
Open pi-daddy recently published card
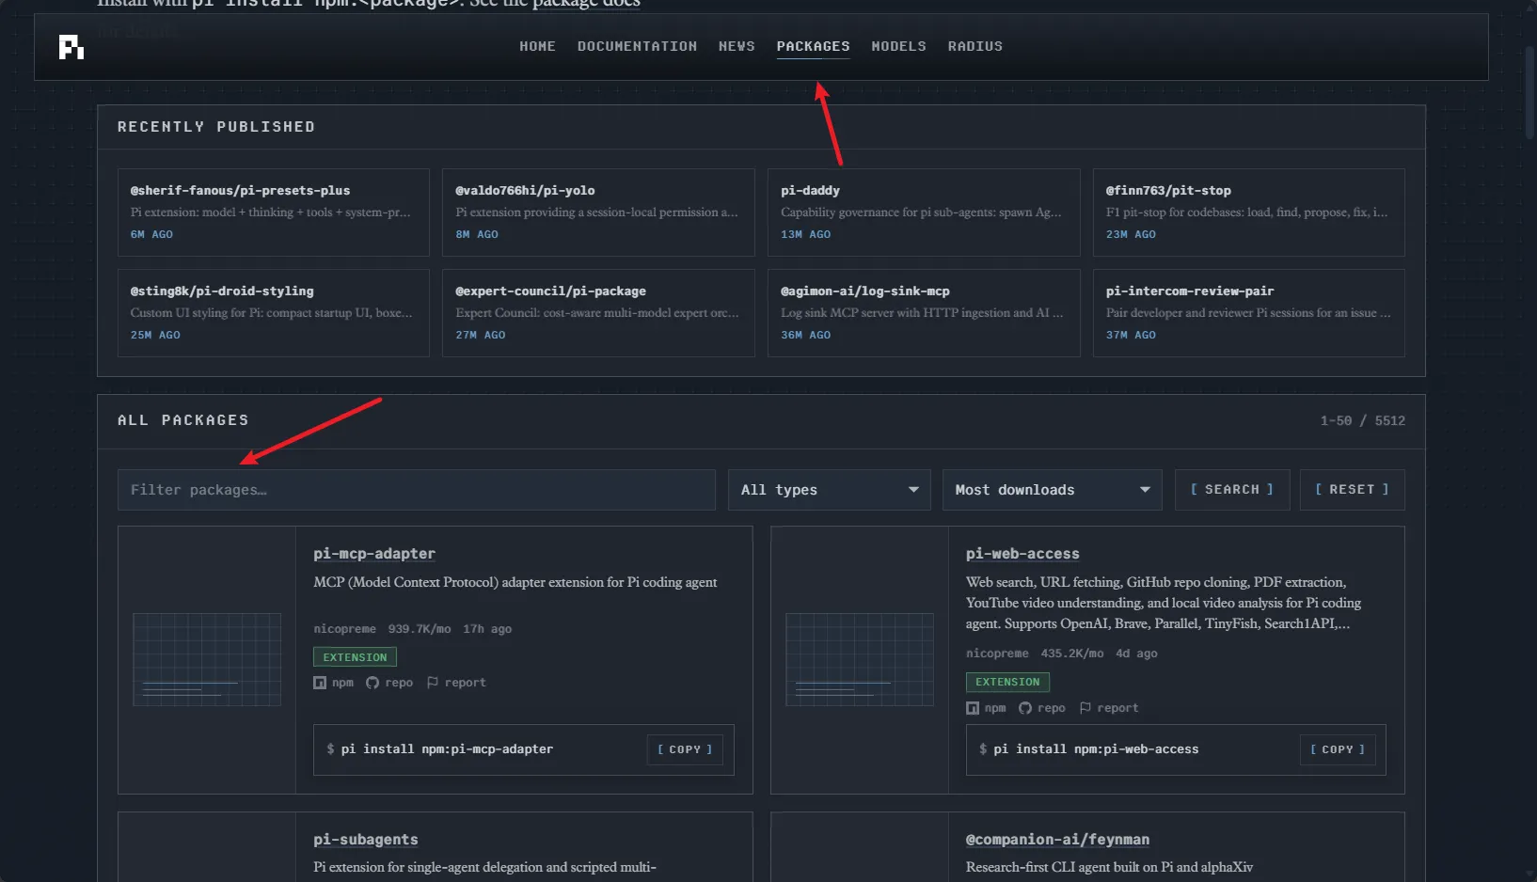click(924, 213)
